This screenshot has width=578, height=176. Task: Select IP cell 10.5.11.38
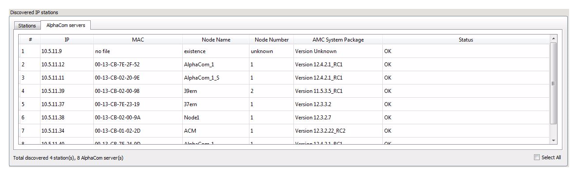coord(67,118)
